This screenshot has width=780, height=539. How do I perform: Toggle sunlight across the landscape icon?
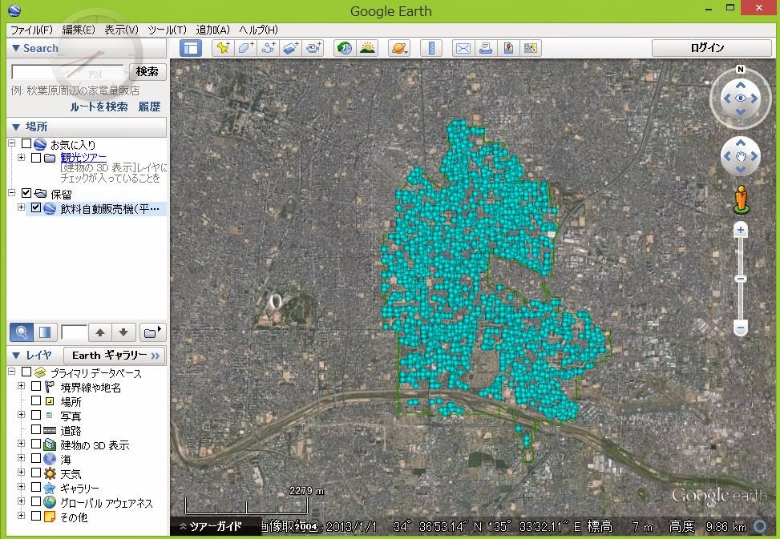[x=367, y=48]
